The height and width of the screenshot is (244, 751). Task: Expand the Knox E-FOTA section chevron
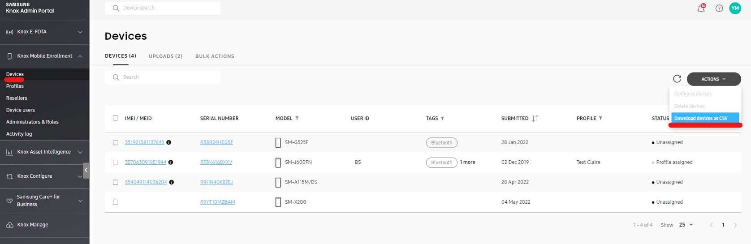click(x=80, y=32)
